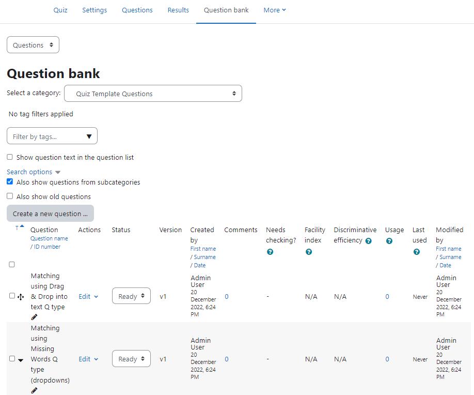Expand the Search options section
The image size is (474, 395).
coord(33,172)
